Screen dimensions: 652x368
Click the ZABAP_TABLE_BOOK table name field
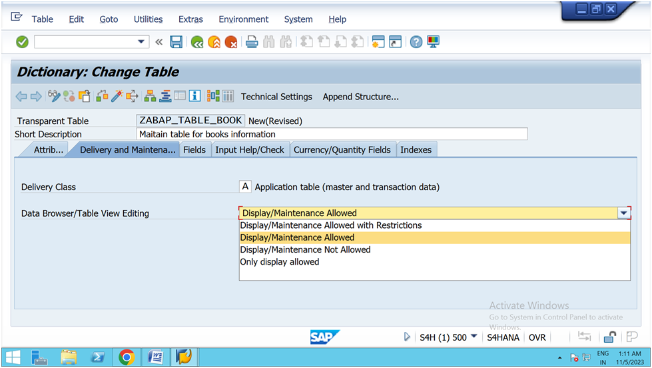190,120
